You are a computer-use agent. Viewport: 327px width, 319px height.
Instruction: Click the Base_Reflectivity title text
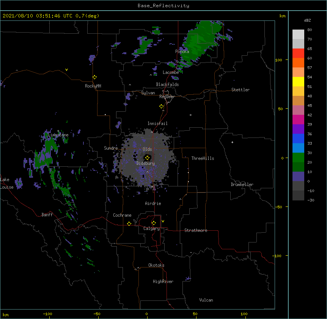(163, 6)
